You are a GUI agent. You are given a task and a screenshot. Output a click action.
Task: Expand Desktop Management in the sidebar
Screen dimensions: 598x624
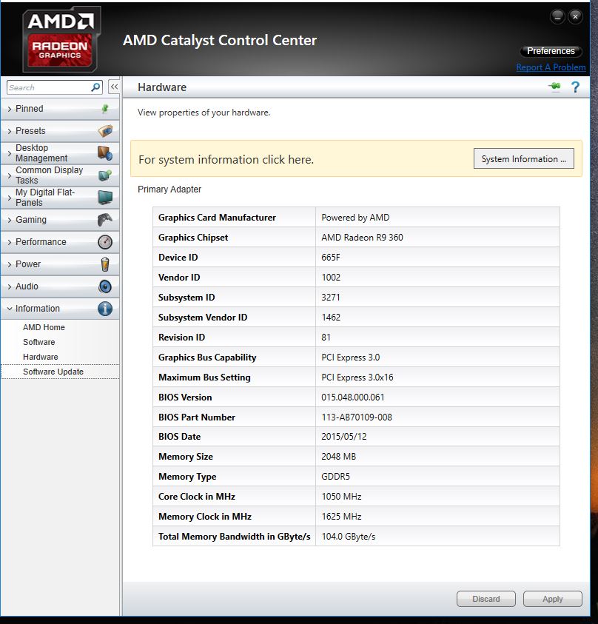click(x=60, y=153)
